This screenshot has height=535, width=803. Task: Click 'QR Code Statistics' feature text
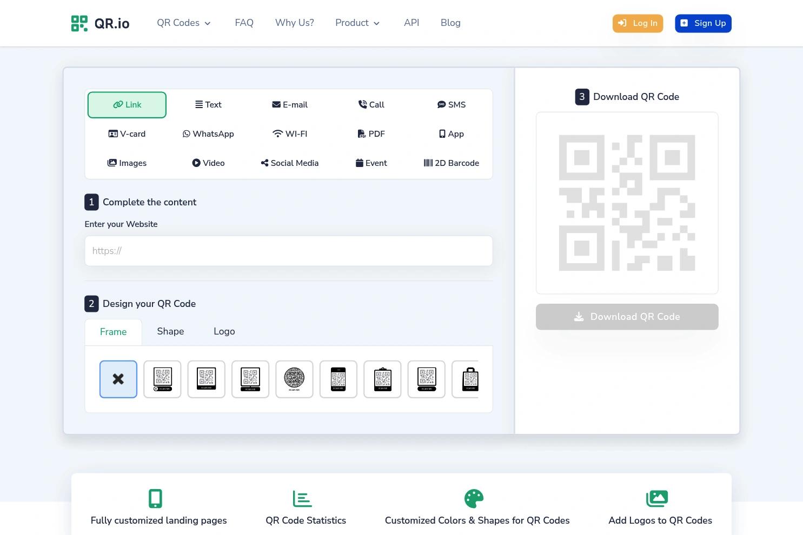click(x=306, y=521)
